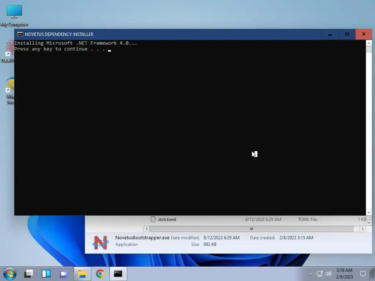Click the date created value 2/8/2023 3:15 AM
This screenshot has width=375, height=281.
pyautogui.click(x=296, y=238)
